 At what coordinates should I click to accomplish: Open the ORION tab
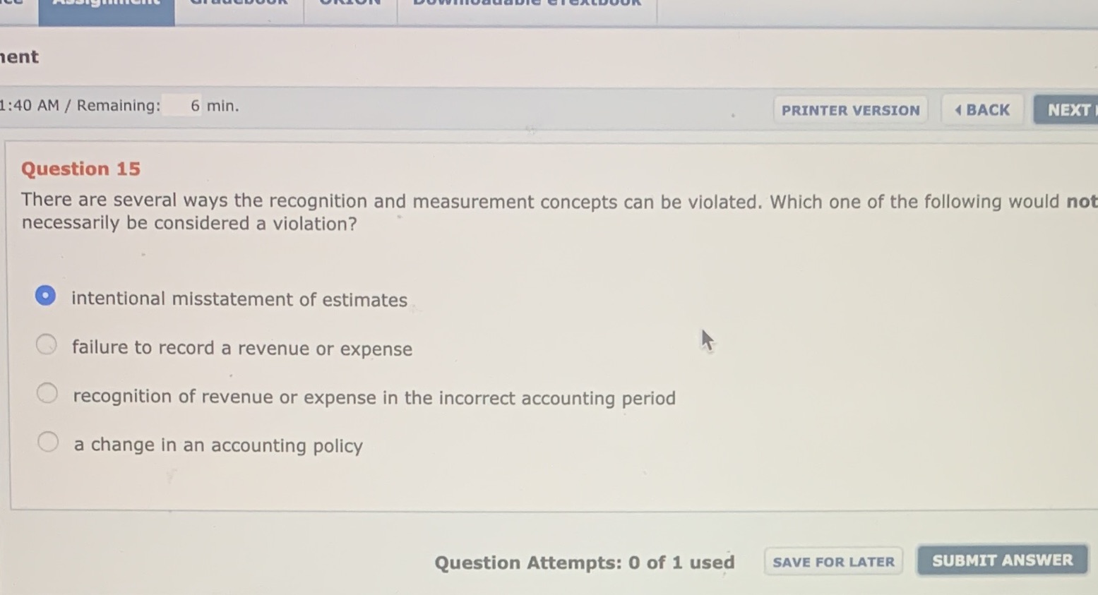point(350,7)
